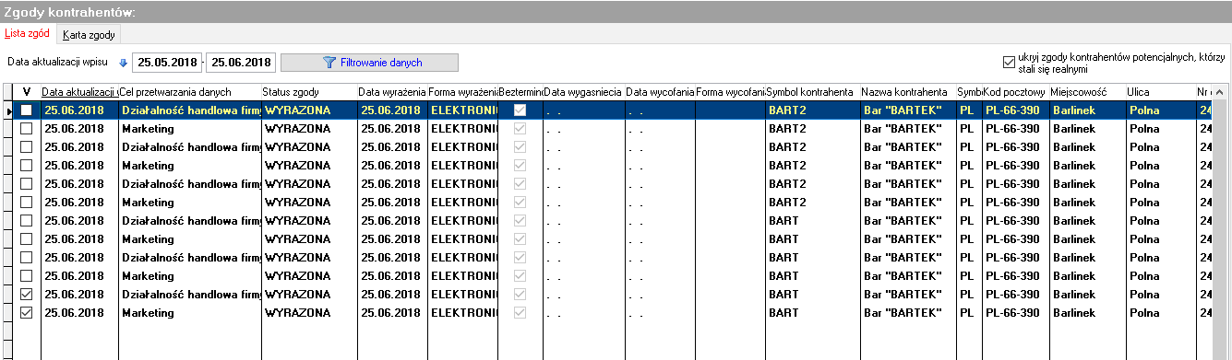This screenshot has height=360, width=1232.
Task: Click the start date field 25.05.2018
Action: [168, 63]
